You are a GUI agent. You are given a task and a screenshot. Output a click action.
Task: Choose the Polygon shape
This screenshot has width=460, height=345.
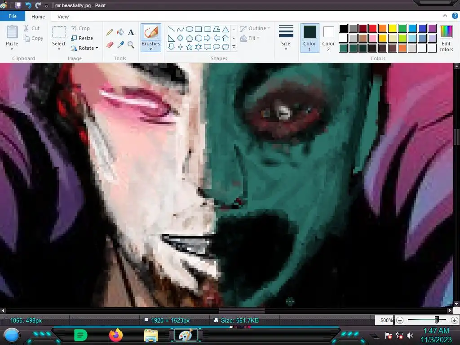pyautogui.click(x=217, y=29)
